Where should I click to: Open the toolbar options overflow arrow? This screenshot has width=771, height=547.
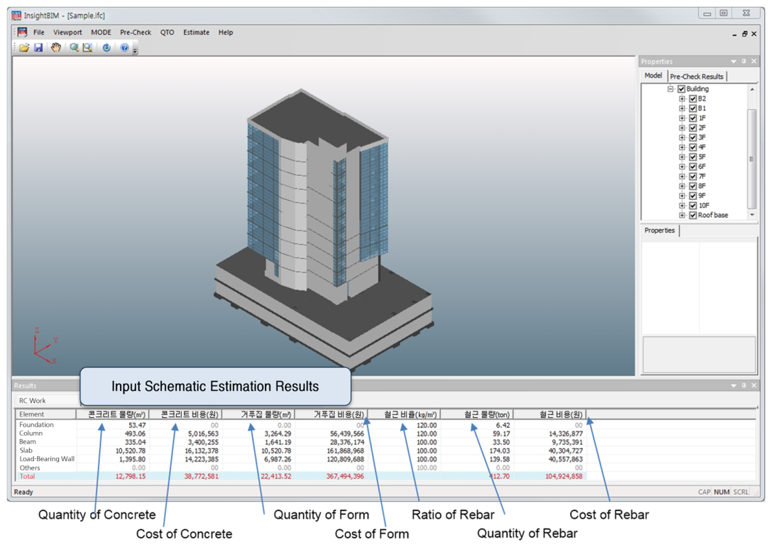point(135,50)
